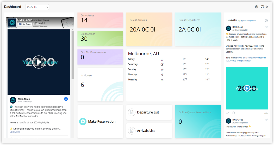The height and width of the screenshot is (145, 274).
Task: Click Make Reservation label
Action: pyautogui.click(x=102, y=121)
